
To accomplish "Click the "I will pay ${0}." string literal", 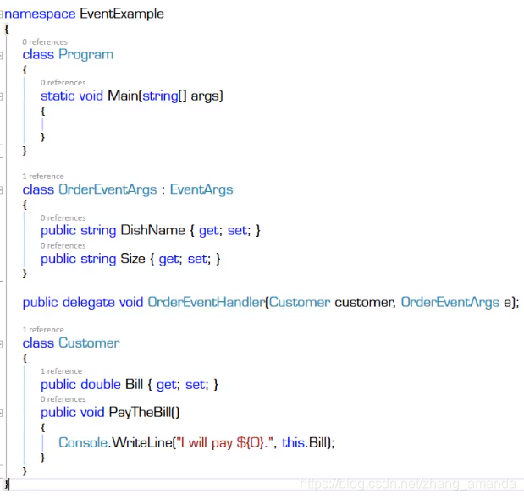I will tap(225, 443).
